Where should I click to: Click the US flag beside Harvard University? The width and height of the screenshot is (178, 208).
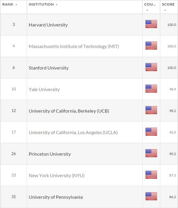coord(151,24)
